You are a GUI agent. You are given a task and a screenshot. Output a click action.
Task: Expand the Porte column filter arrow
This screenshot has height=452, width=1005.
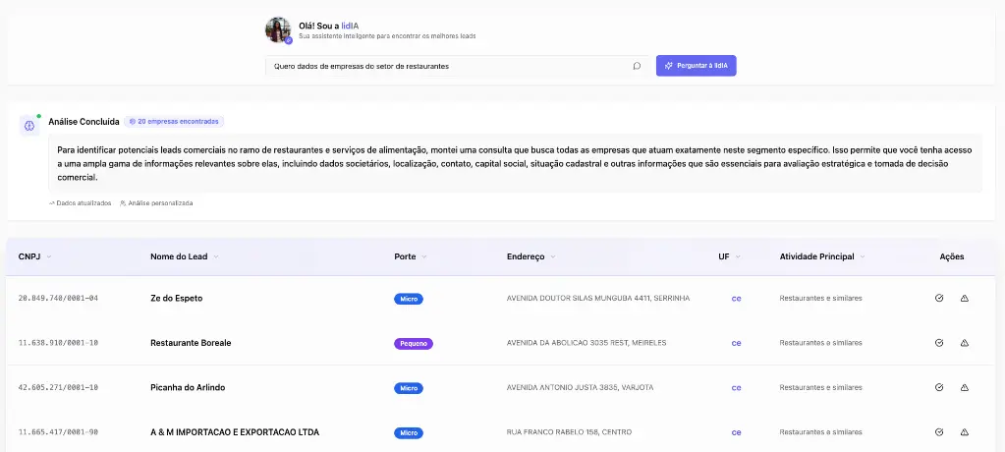(424, 256)
